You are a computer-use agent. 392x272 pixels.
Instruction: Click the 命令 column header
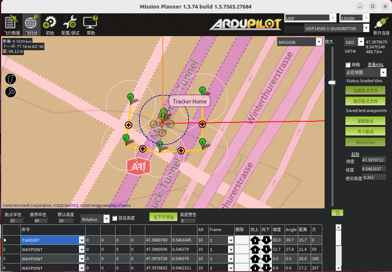point(53,230)
